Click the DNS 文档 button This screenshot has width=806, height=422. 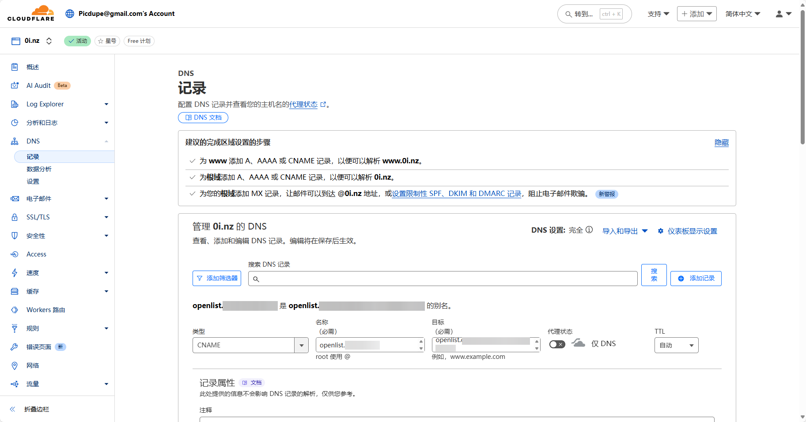203,117
